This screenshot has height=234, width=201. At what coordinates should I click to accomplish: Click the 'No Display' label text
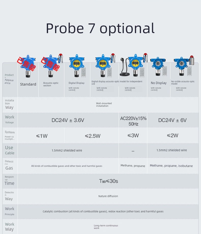pyautogui.click(x=159, y=83)
